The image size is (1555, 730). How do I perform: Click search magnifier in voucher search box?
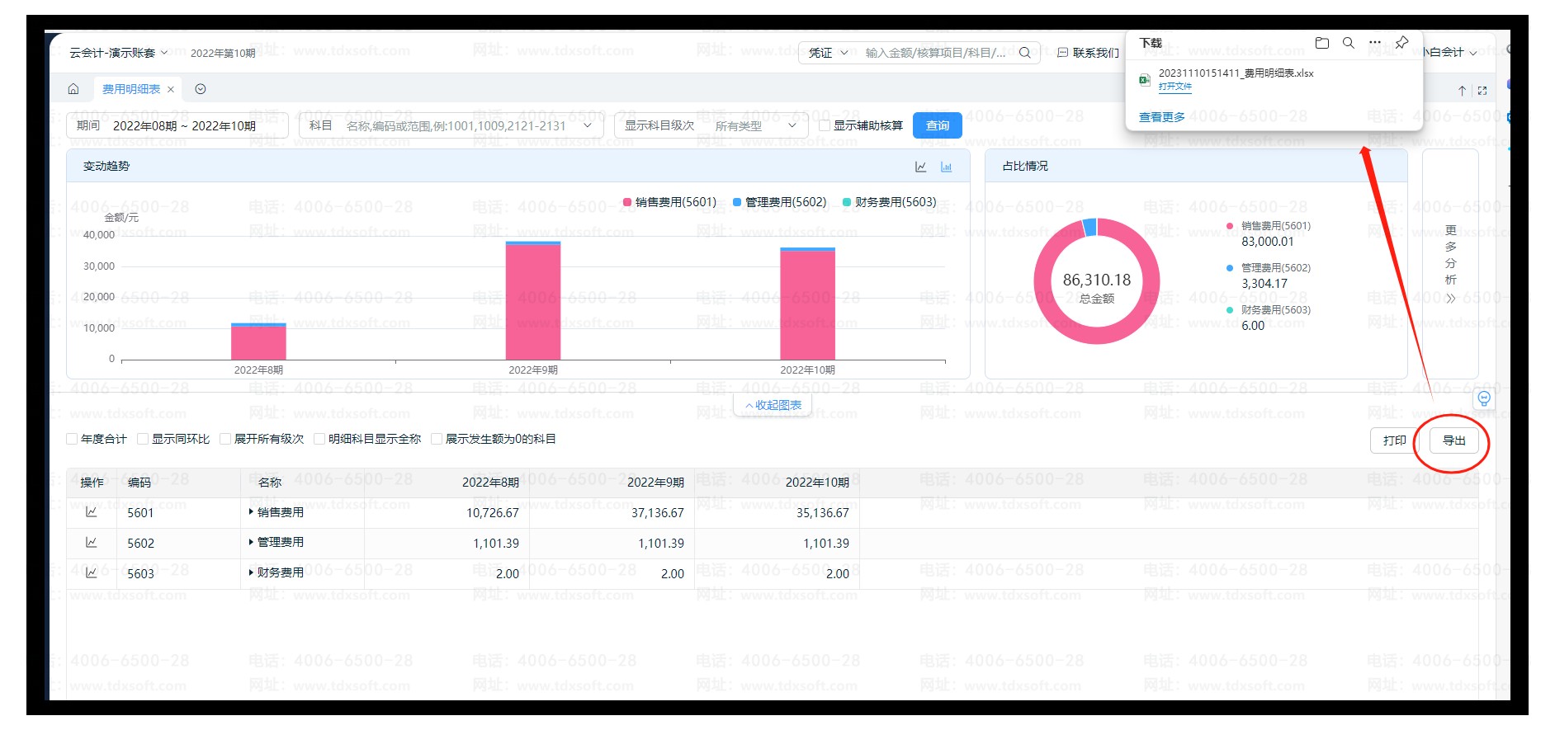(x=1024, y=53)
